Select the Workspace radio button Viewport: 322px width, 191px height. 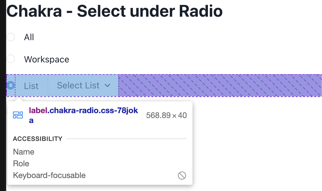(x=10, y=59)
